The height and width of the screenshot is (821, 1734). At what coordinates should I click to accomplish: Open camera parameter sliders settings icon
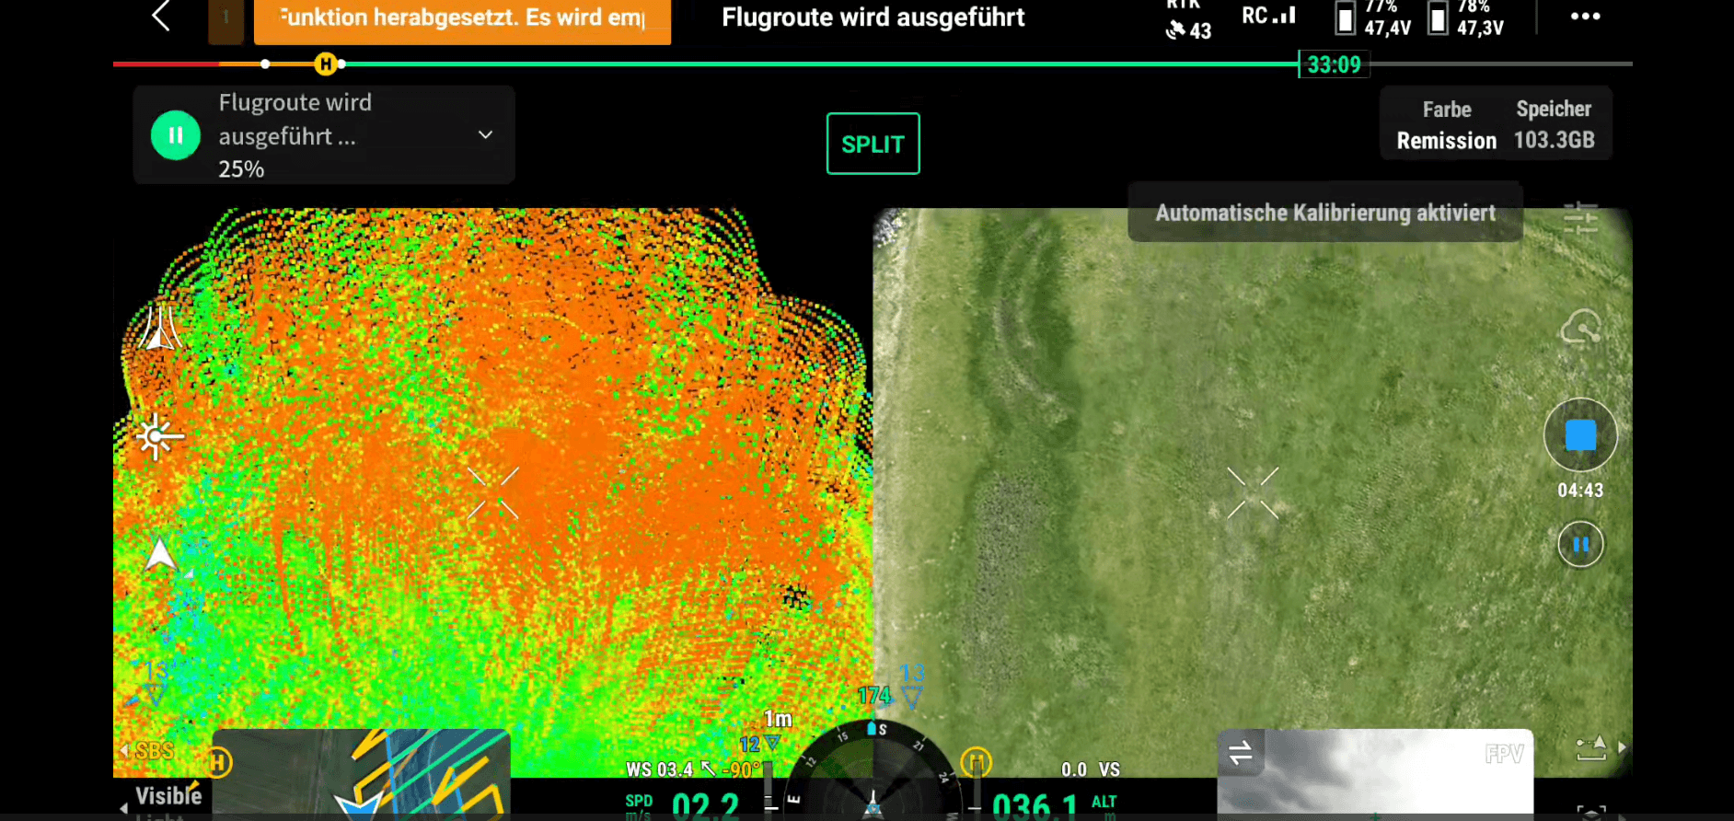(1580, 218)
